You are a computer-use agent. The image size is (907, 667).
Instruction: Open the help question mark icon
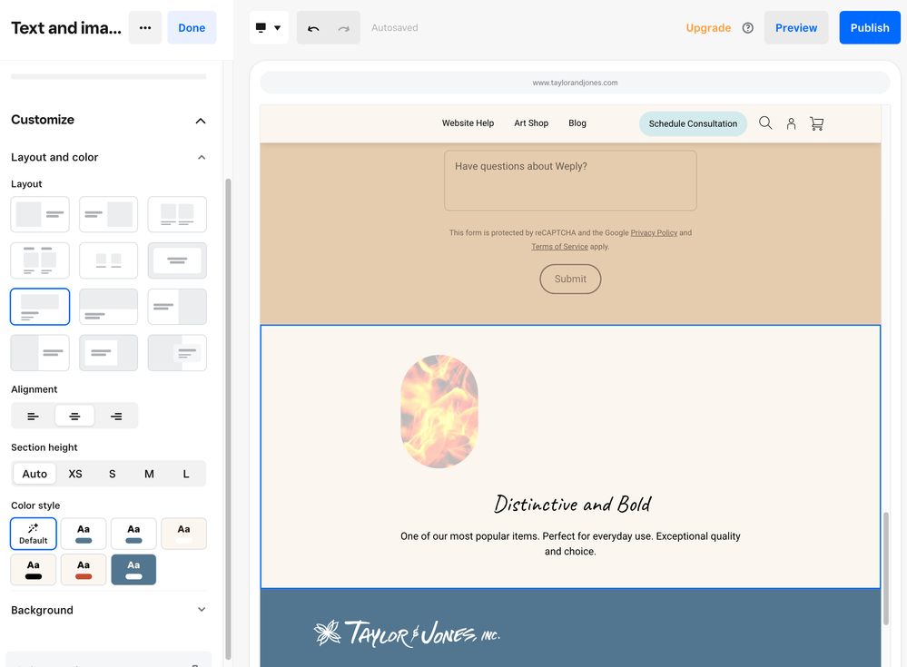coord(748,28)
